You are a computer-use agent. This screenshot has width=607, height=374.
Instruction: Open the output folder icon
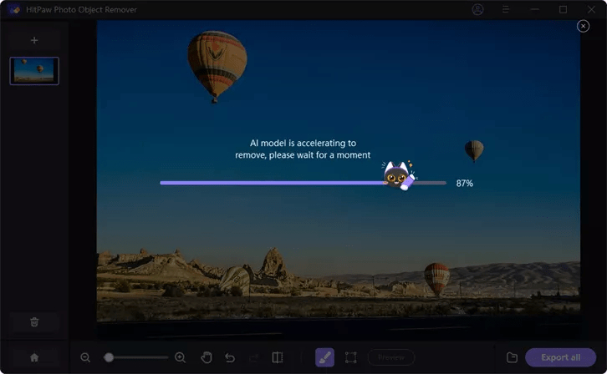pos(512,357)
